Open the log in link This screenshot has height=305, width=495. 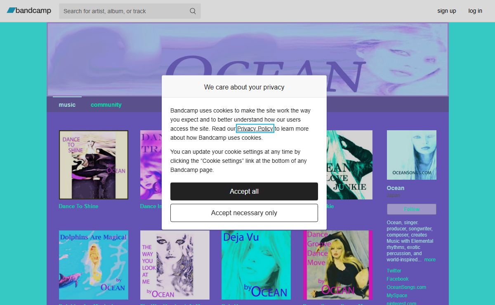pyautogui.click(x=475, y=11)
